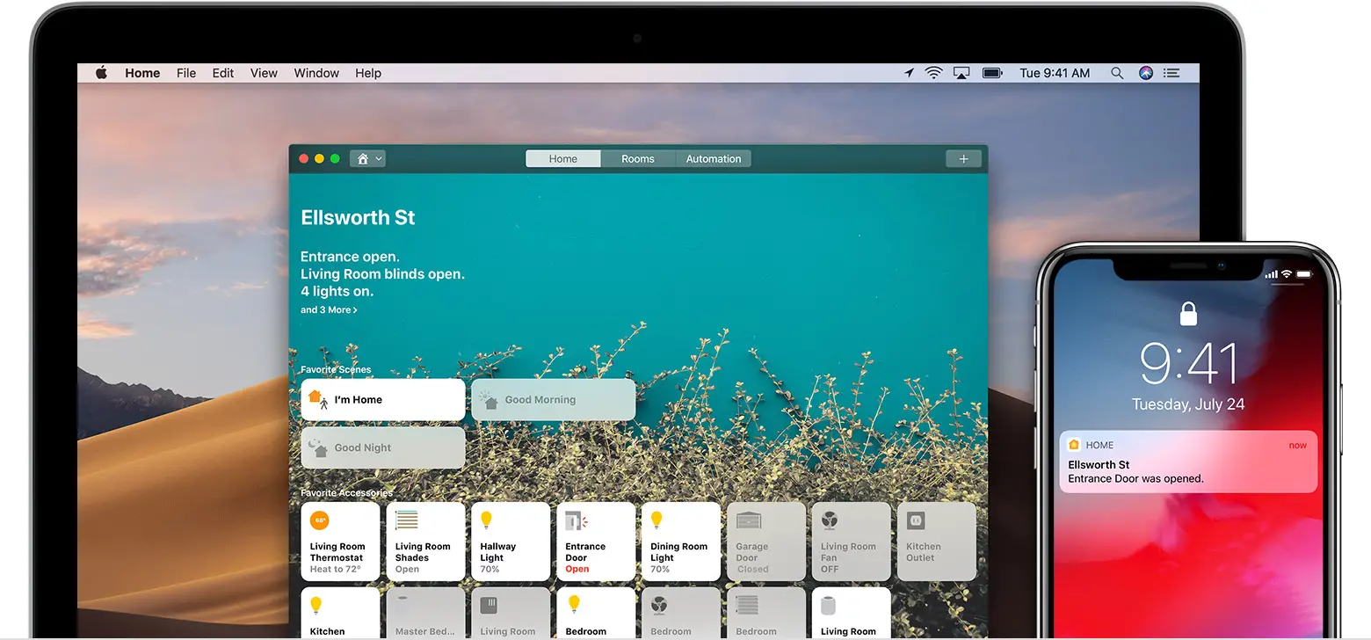1371x640 pixels.
Task: Toggle the Dining Room Light tile
Action: coord(680,542)
